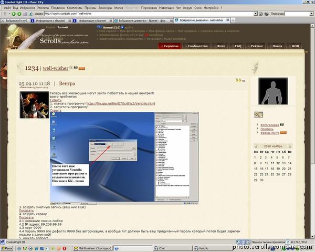Open the Персонажи menu
Image resolution: width=315 pixels, height=252 pixels.
(149, 8)
